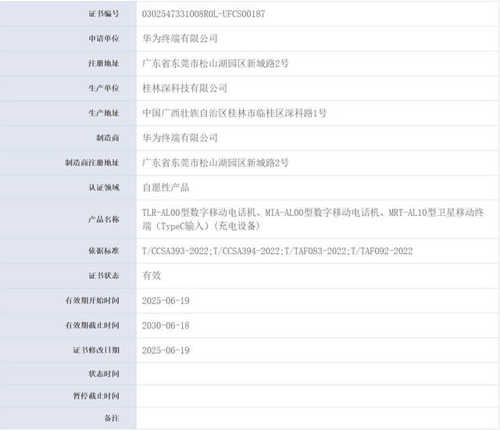Select 2025-06-19 in the 证书修改日期 row
Screen dimensions: 500x430
(166, 351)
